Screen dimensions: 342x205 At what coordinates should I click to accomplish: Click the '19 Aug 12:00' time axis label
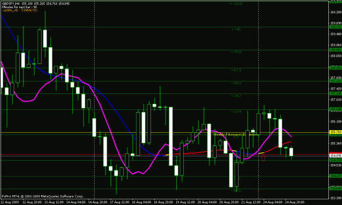(x=186, y=202)
